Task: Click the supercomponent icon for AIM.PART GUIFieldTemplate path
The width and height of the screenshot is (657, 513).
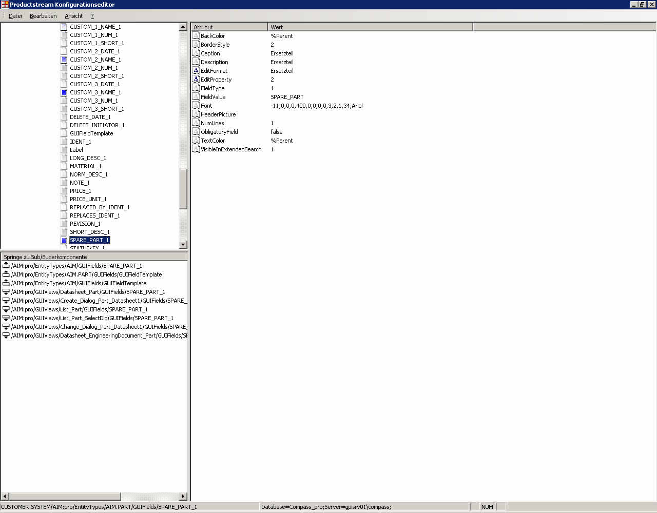Action: click(6, 274)
